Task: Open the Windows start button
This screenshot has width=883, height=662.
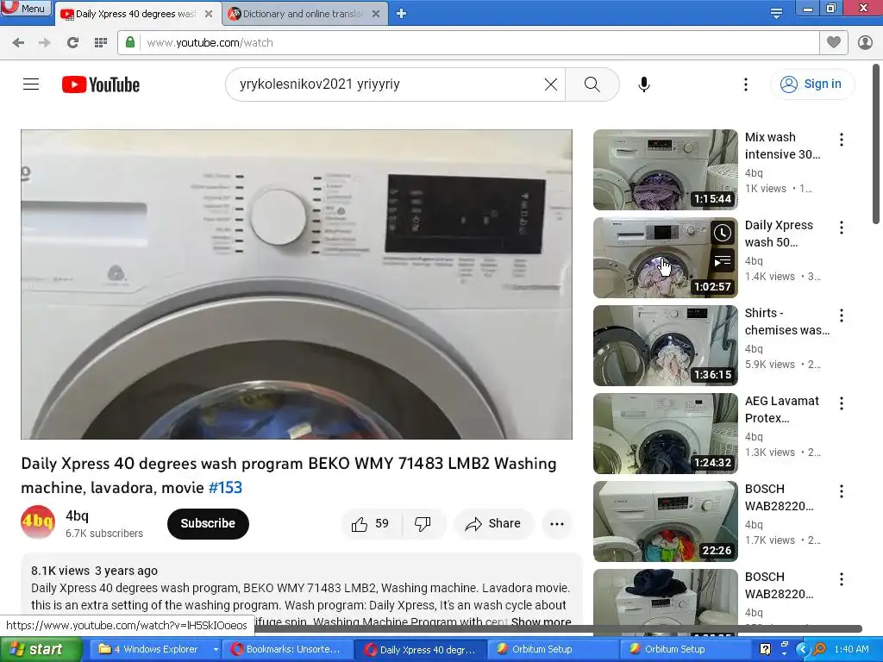Action: click(41, 649)
